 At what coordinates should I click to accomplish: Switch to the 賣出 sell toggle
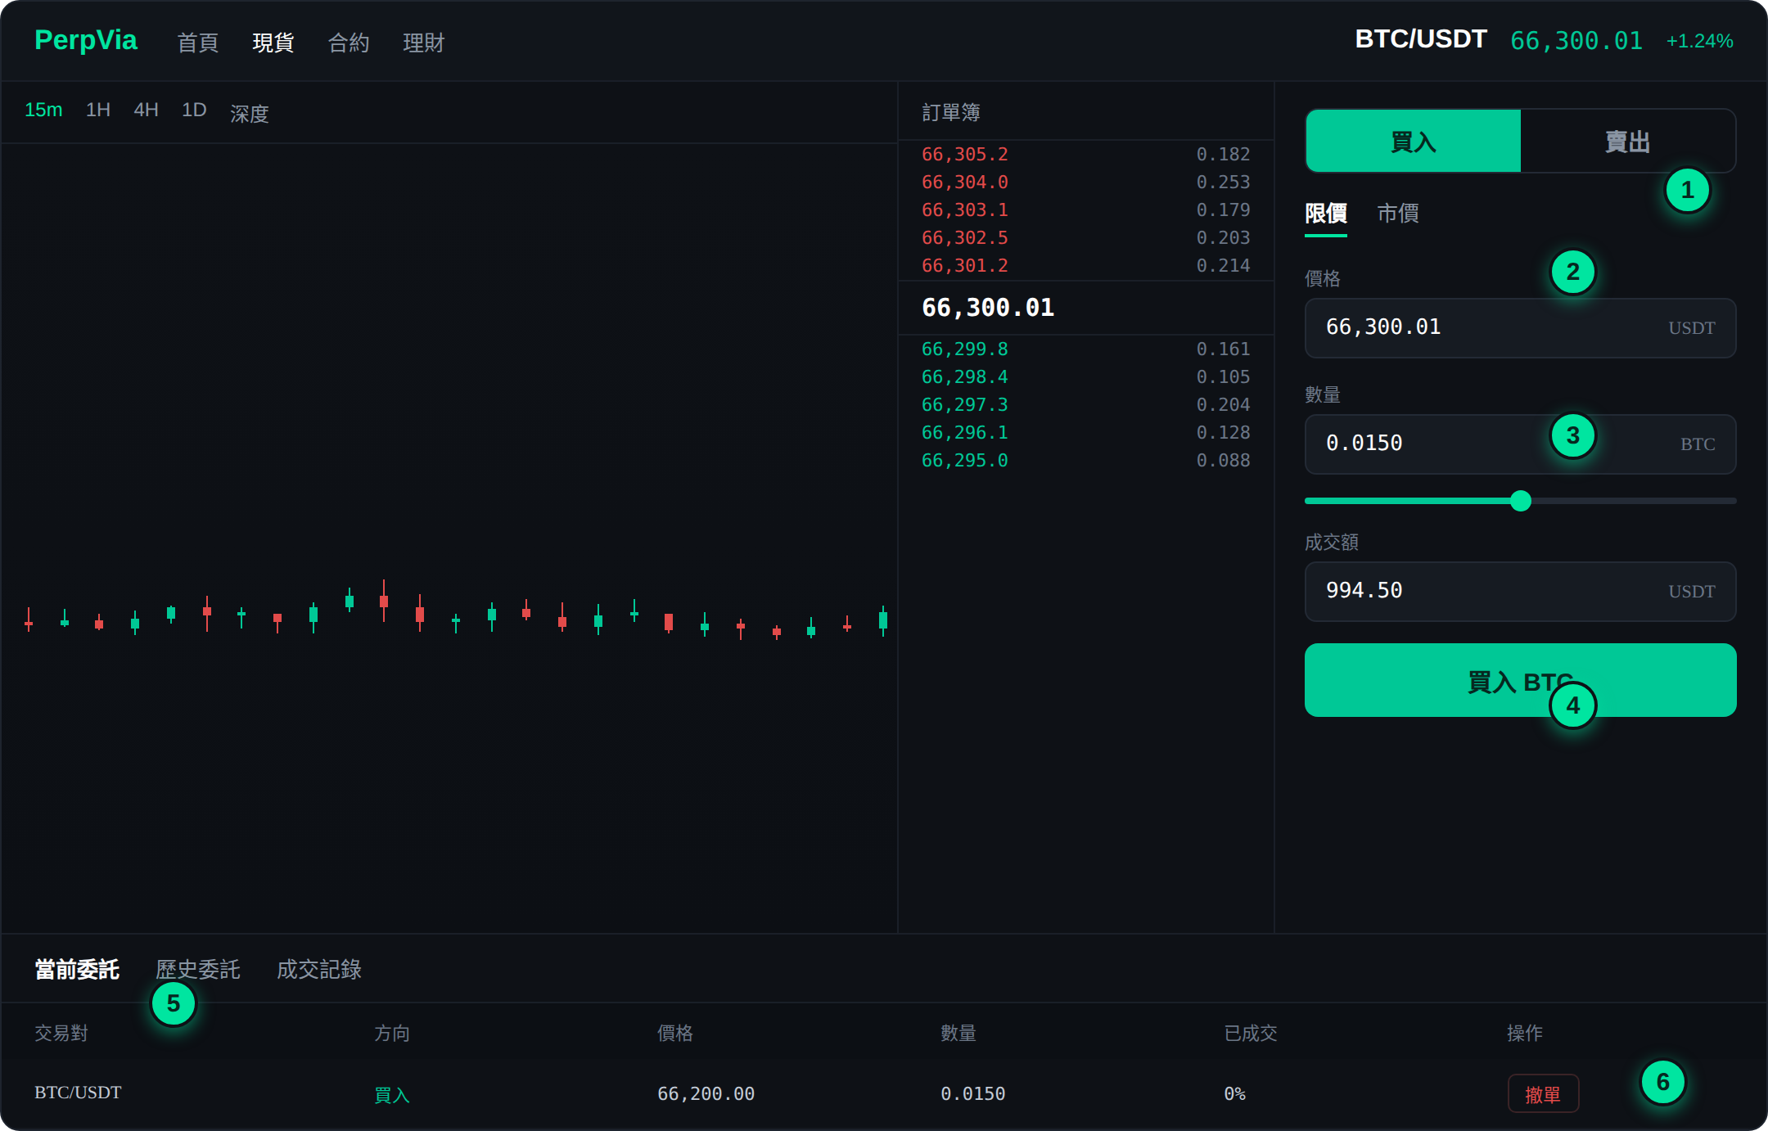pos(1627,141)
